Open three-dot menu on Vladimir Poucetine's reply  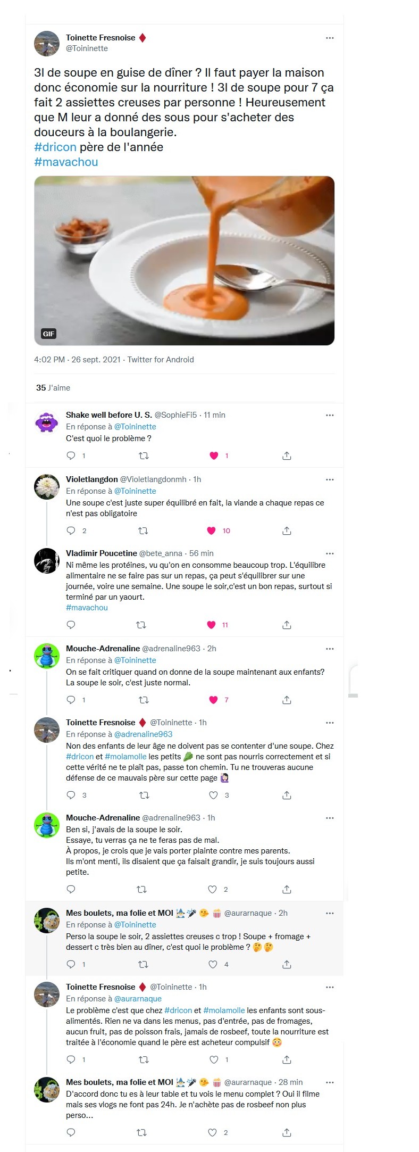click(330, 553)
